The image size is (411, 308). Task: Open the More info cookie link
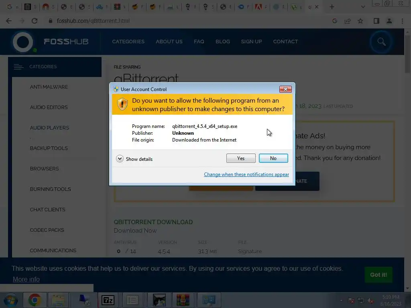(x=26, y=280)
